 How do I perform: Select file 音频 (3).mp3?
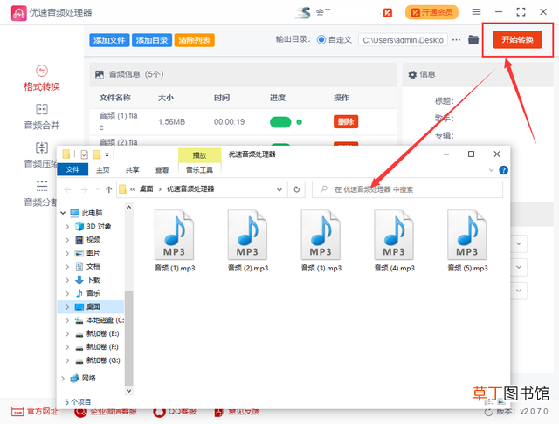point(321,241)
